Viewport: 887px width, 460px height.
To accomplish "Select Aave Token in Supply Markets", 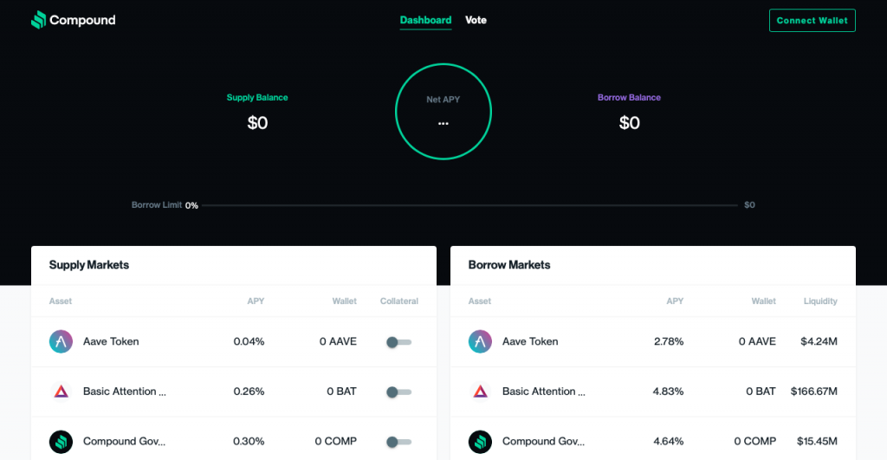I will click(111, 341).
